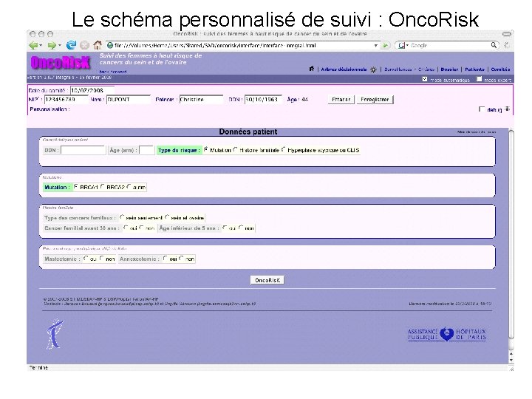This screenshot has width=532, height=399.
Task: Select sein et ovaire family cancer type
Action: (167, 217)
